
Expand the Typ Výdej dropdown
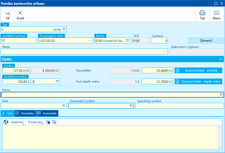(x=64, y=29)
